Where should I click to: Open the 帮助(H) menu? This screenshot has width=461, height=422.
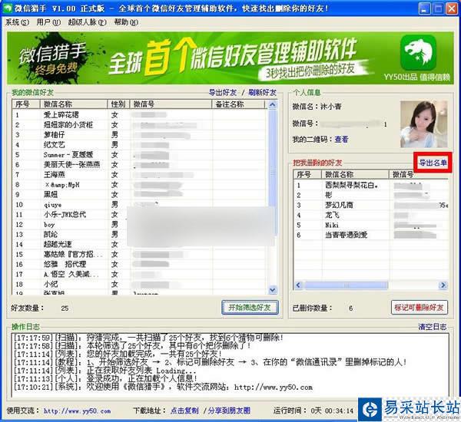(x=126, y=22)
